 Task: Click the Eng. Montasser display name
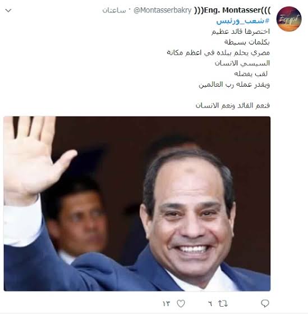(232, 10)
